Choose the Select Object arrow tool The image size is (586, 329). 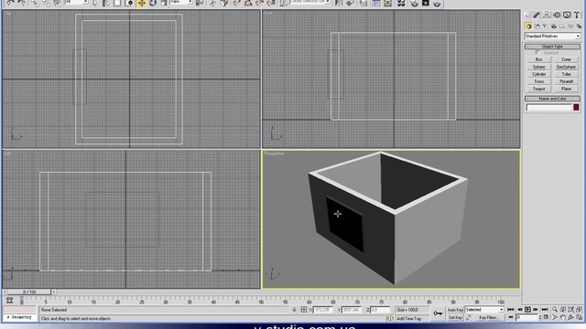point(95,3)
